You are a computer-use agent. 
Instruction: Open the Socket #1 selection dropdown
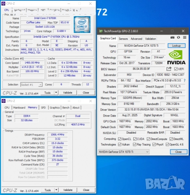pos(31,84)
